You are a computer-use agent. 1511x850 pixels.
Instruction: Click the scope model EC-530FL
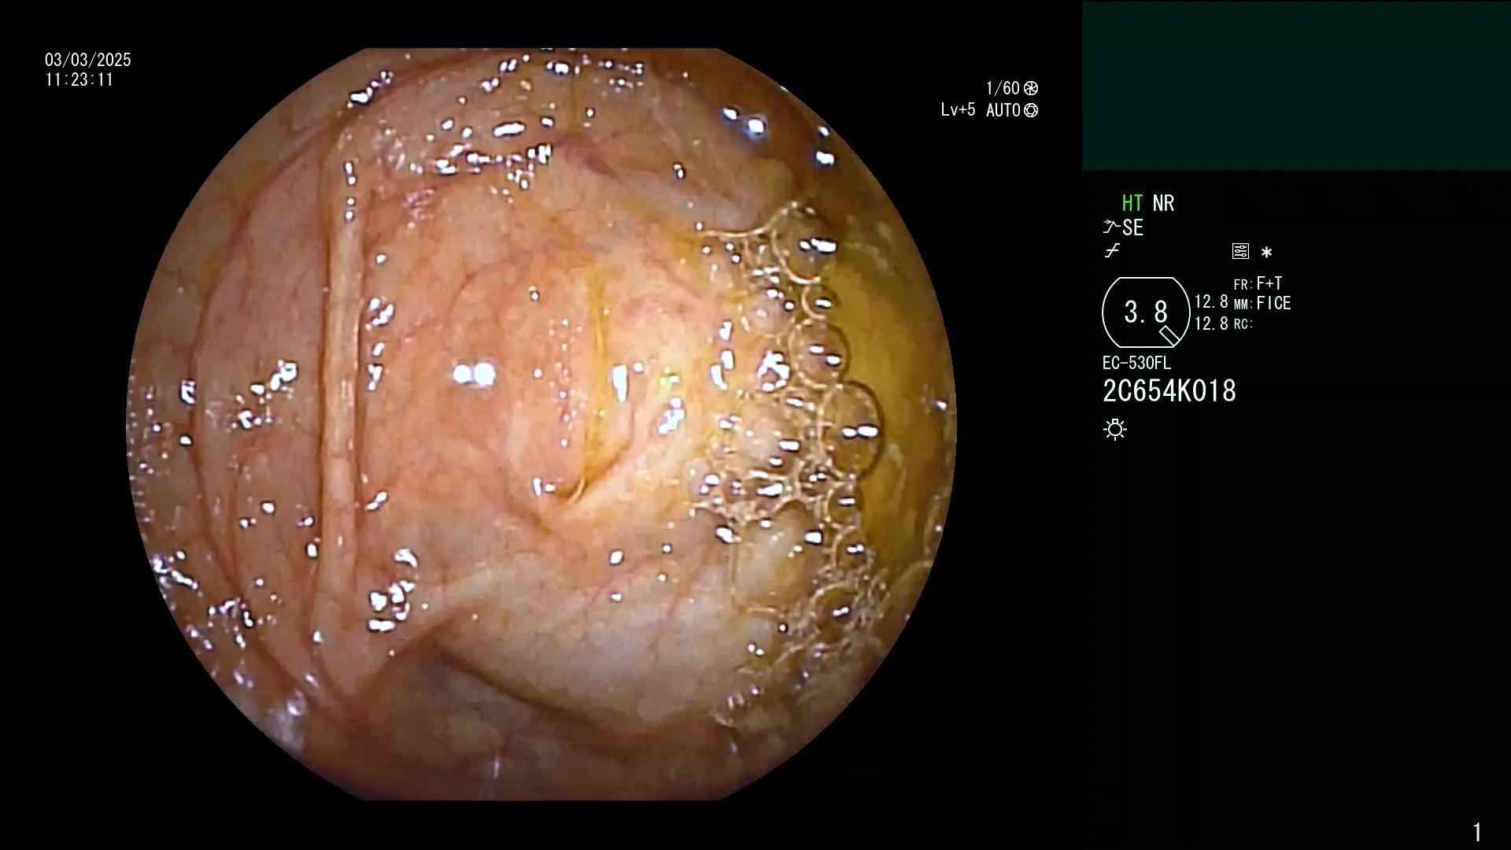click(1136, 363)
